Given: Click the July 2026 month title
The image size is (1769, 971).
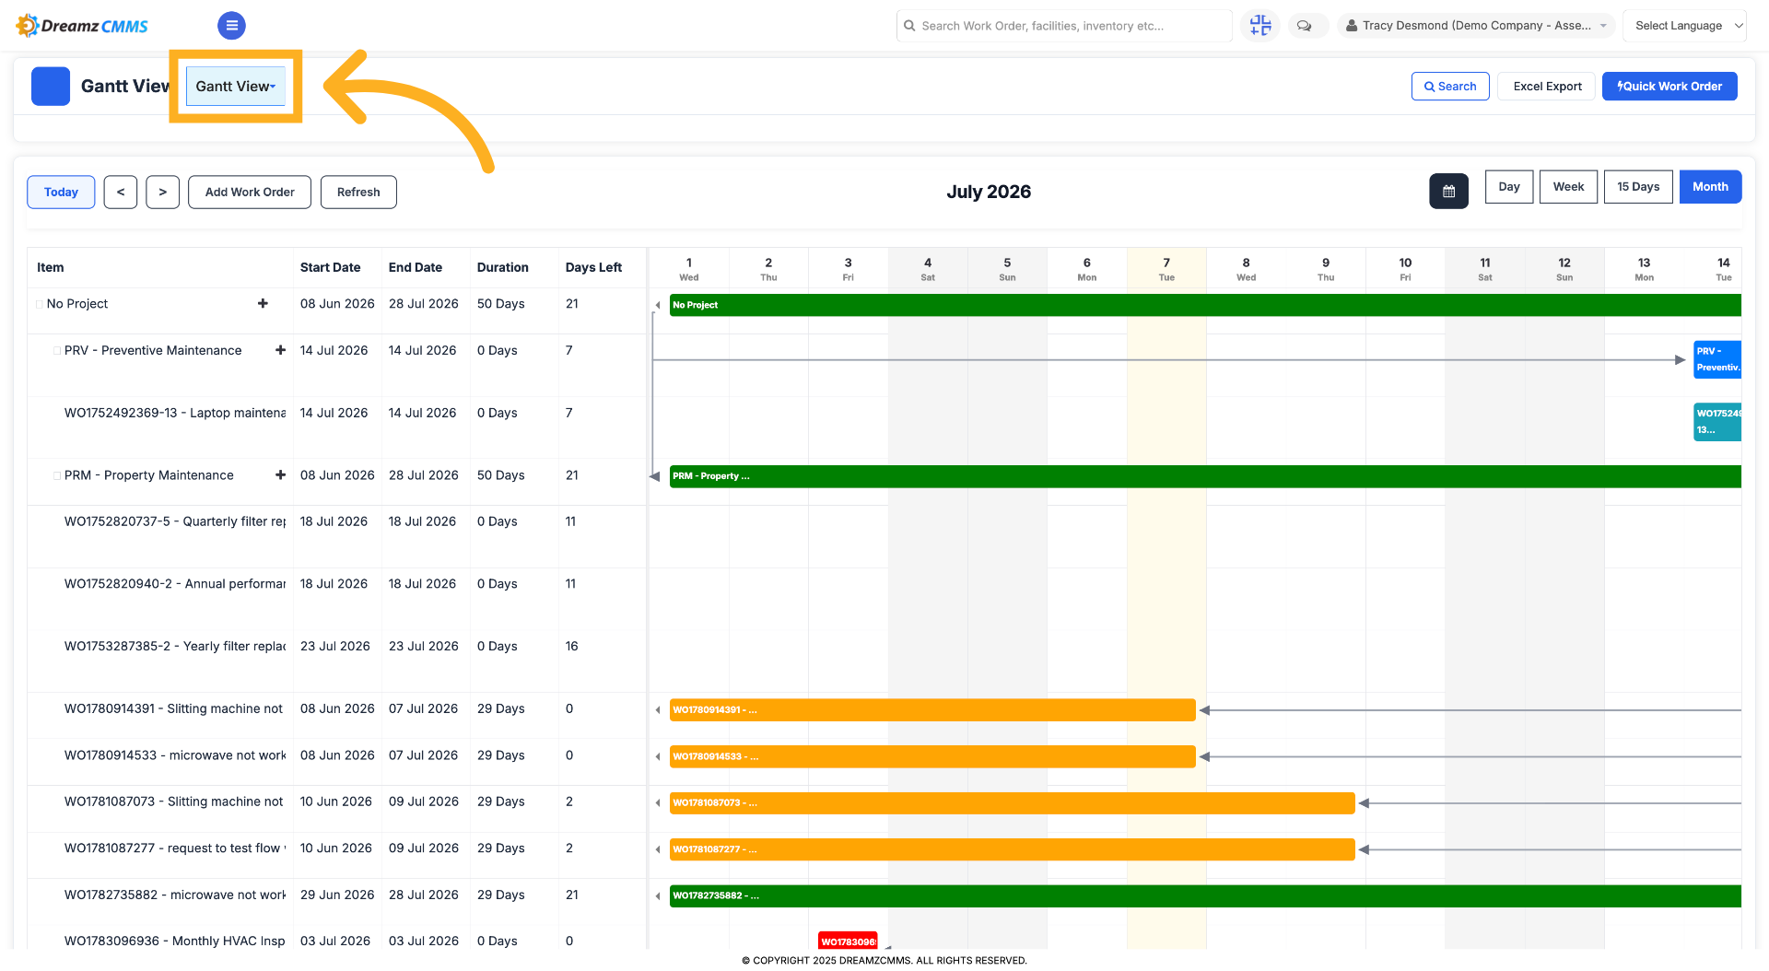Looking at the screenshot, I should (989, 192).
